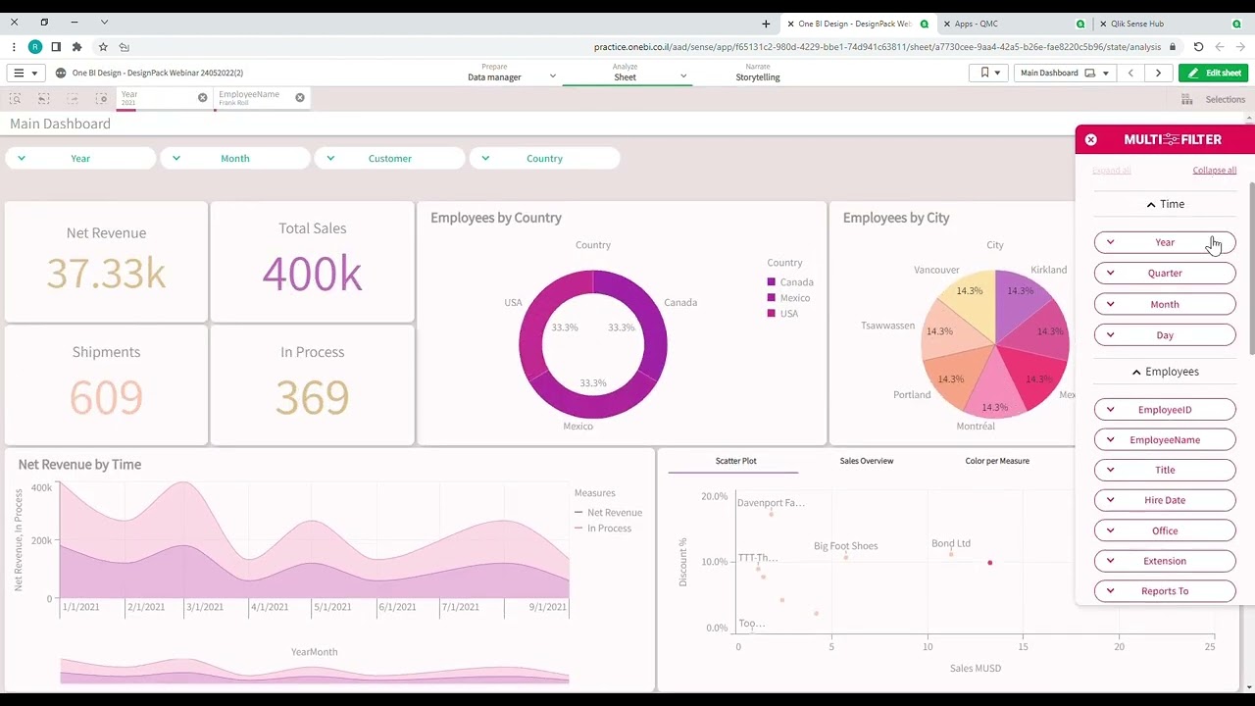Screen dimensions: 1255x706
Task: Expand the Office filter
Action: coord(1165,530)
